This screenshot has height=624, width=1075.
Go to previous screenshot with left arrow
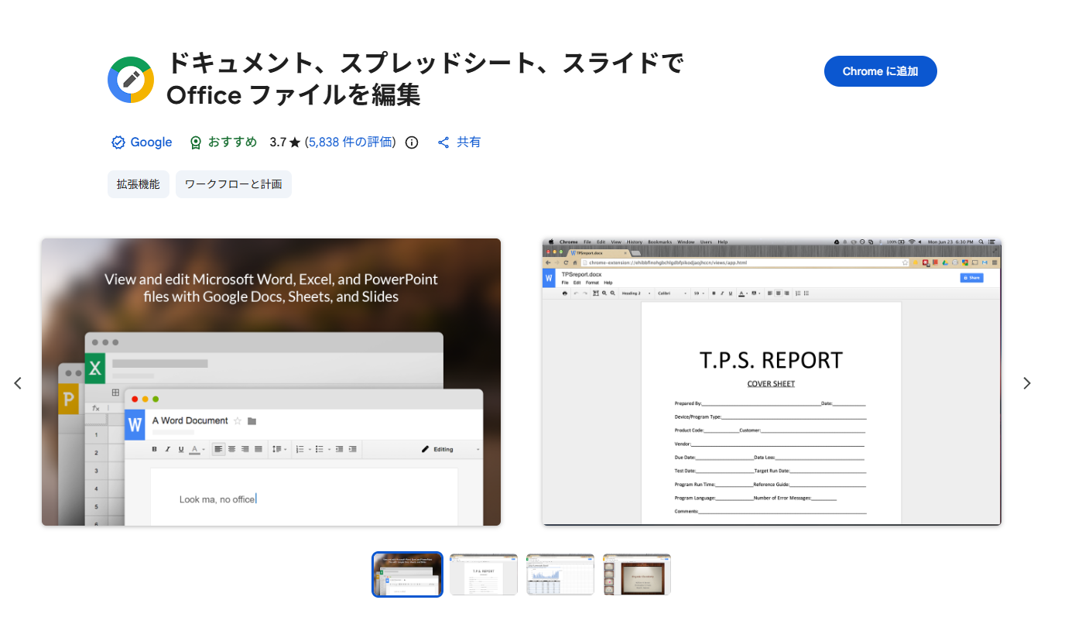click(x=18, y=383)
